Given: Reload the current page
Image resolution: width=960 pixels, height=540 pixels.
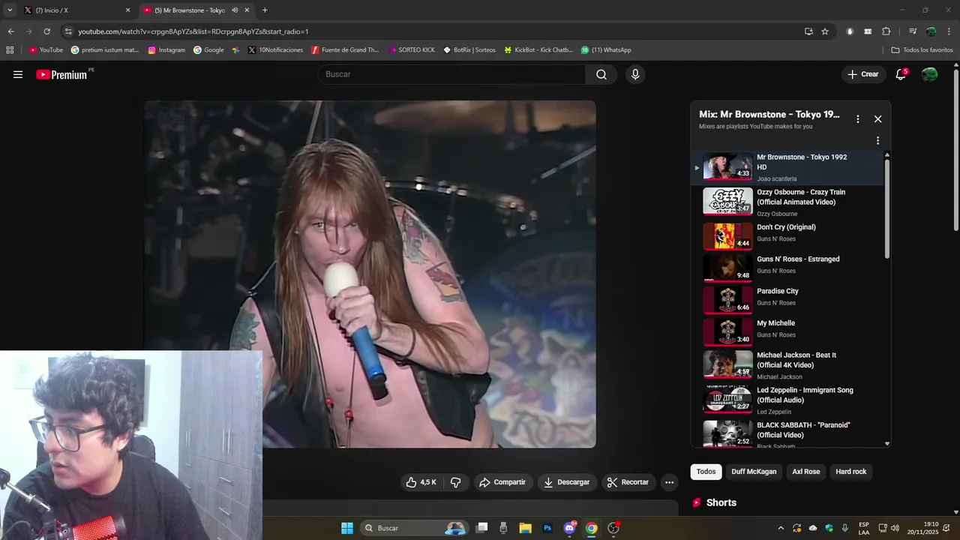Looking at the screenshot, I should tap(46, 31).
